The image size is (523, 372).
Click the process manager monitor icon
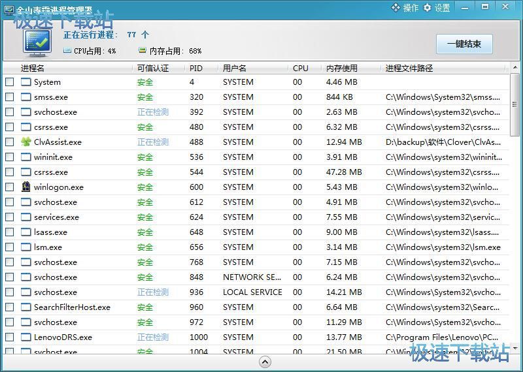37,43
